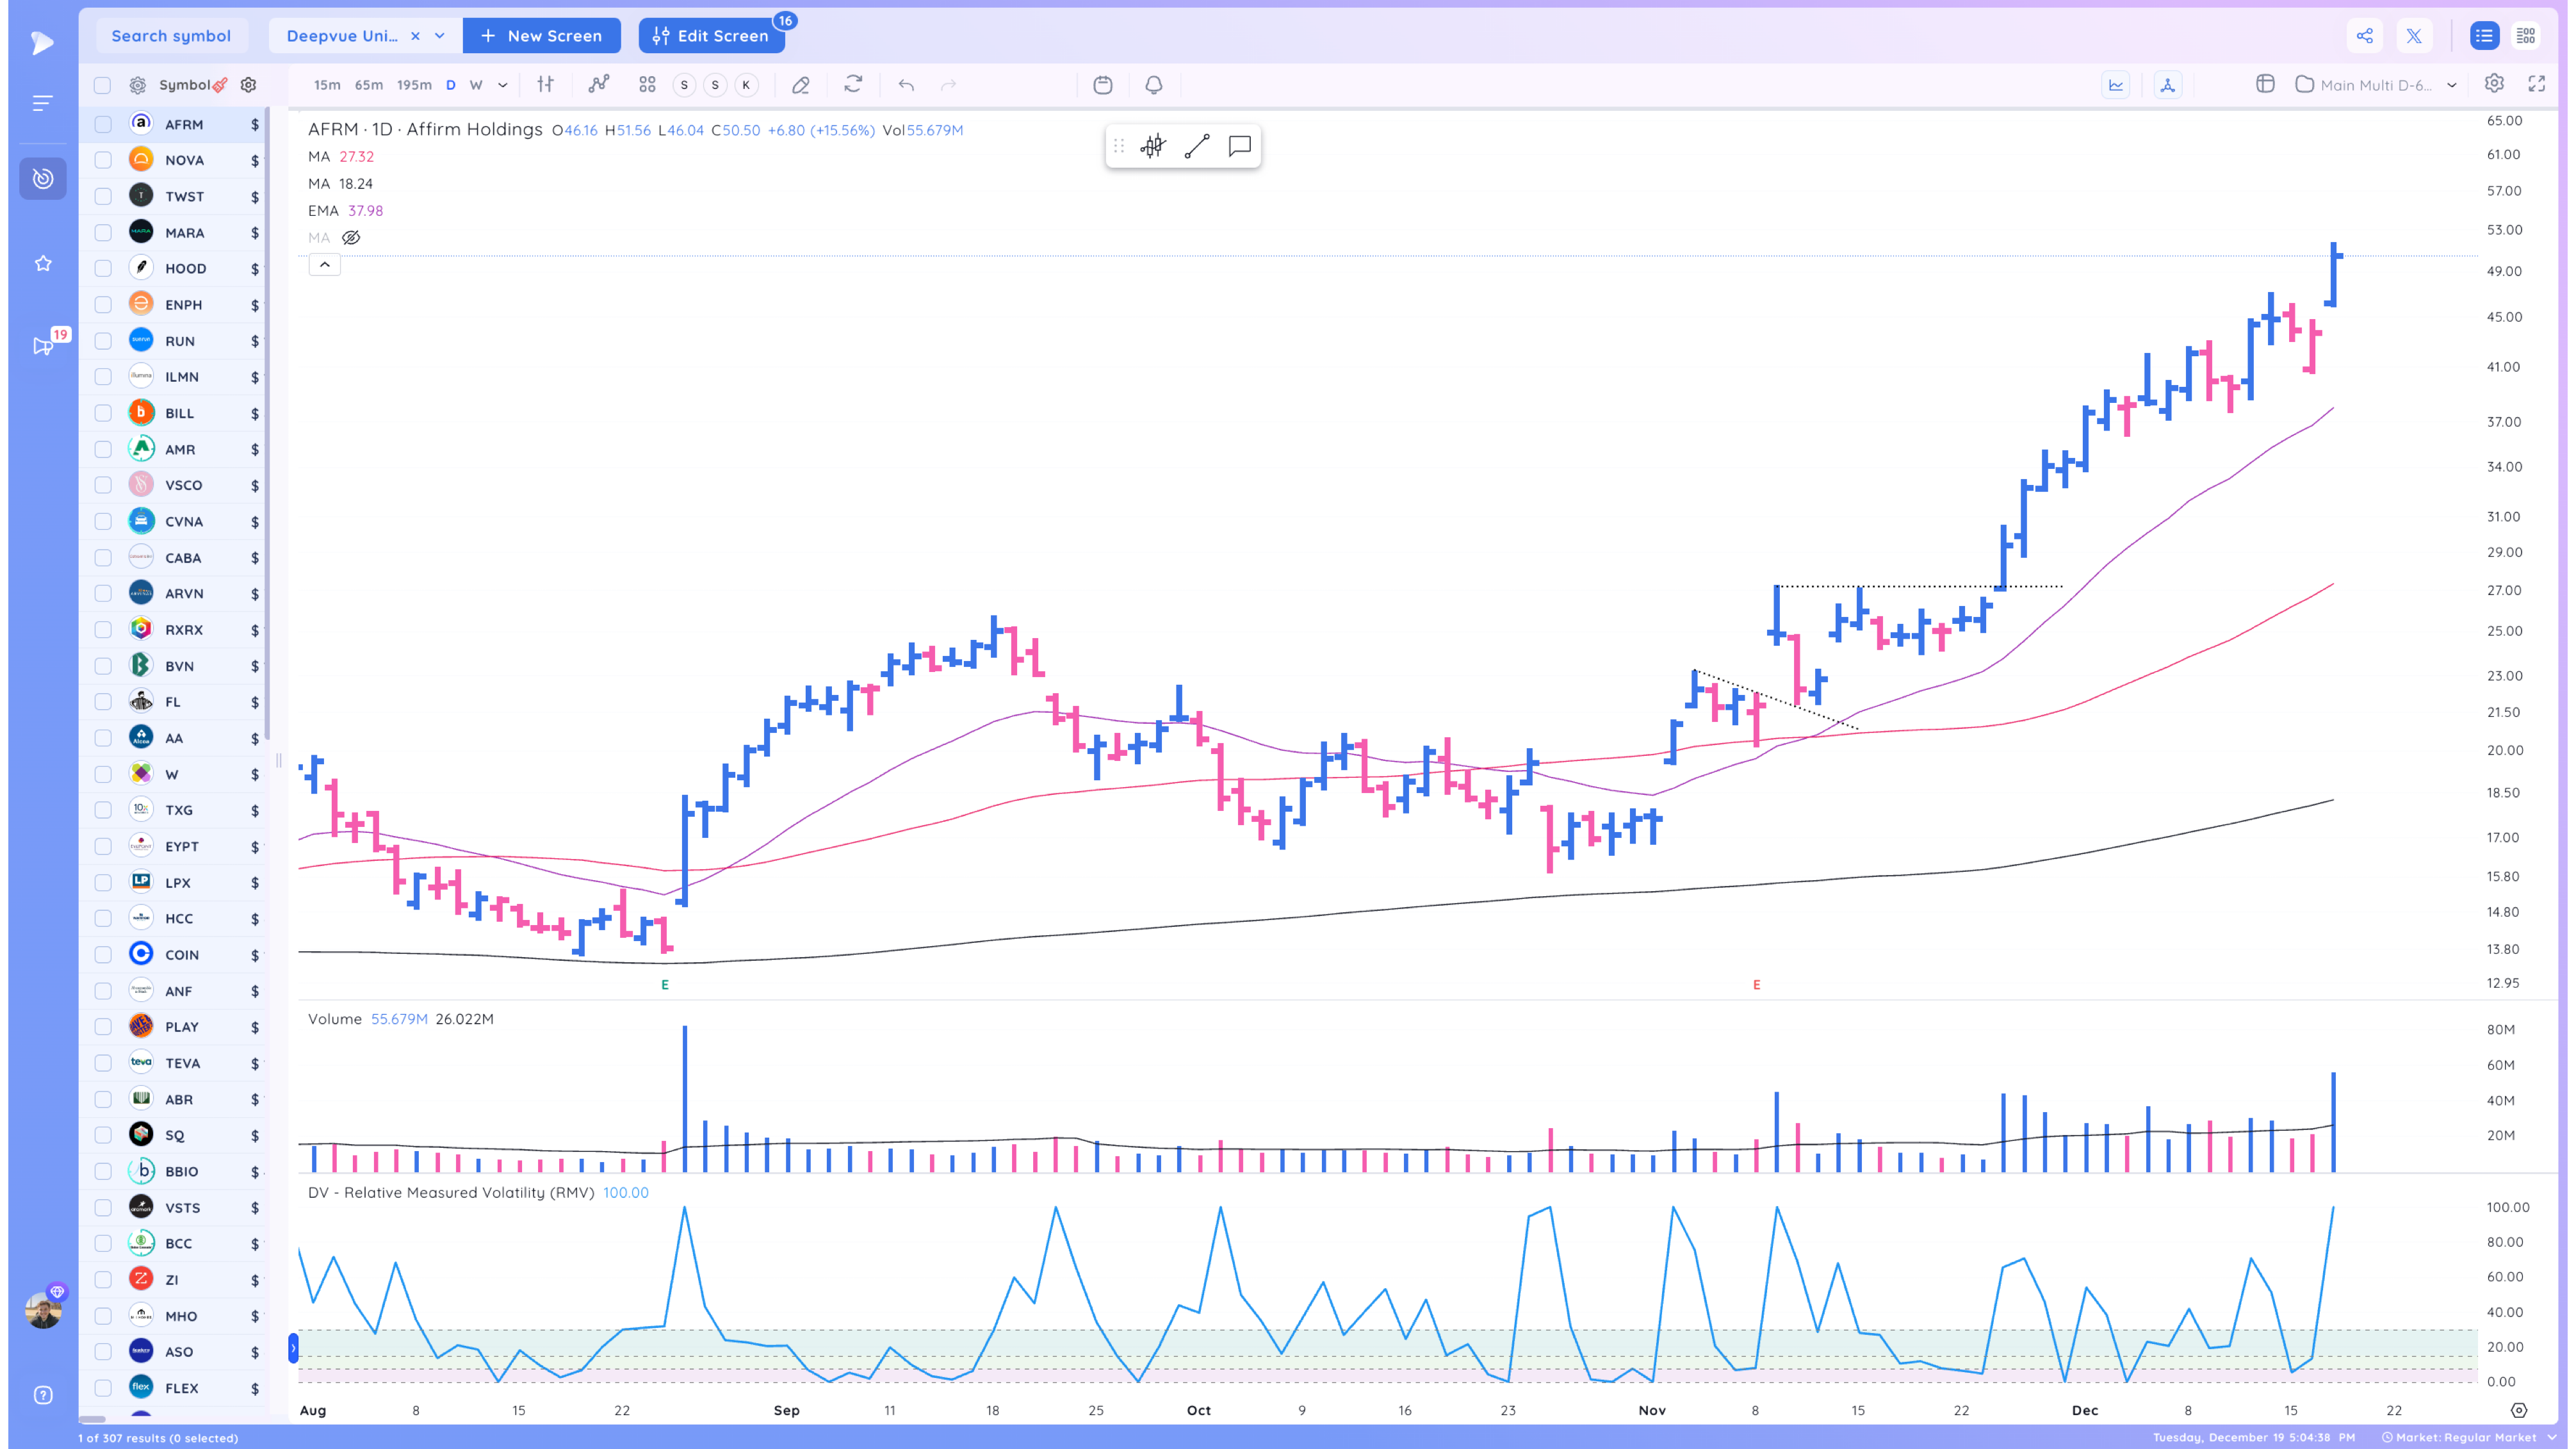
Task: Switch to table grid view icon
Action: [2526, 36]
